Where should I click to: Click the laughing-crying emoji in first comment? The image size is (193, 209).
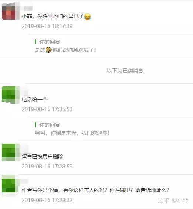pos(87,17)
